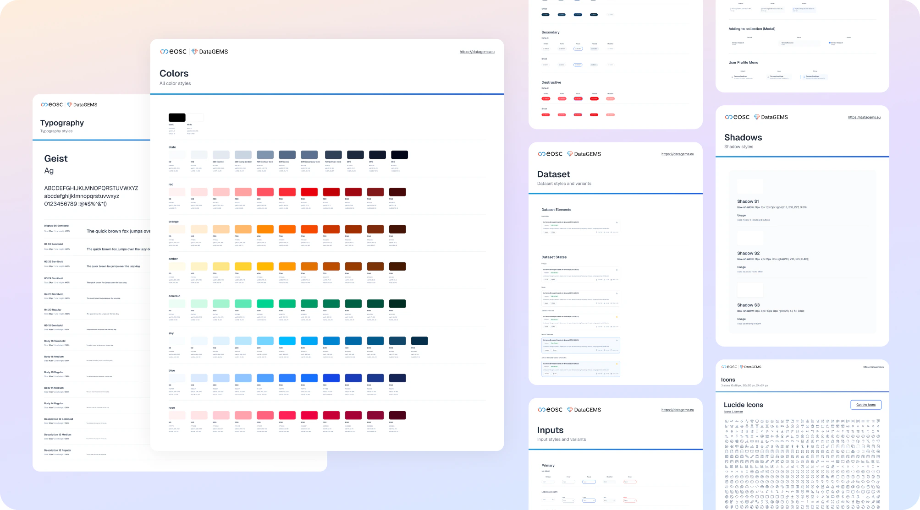
Task: Click the Shadow S1 sample box
Action: pos(750,187)
